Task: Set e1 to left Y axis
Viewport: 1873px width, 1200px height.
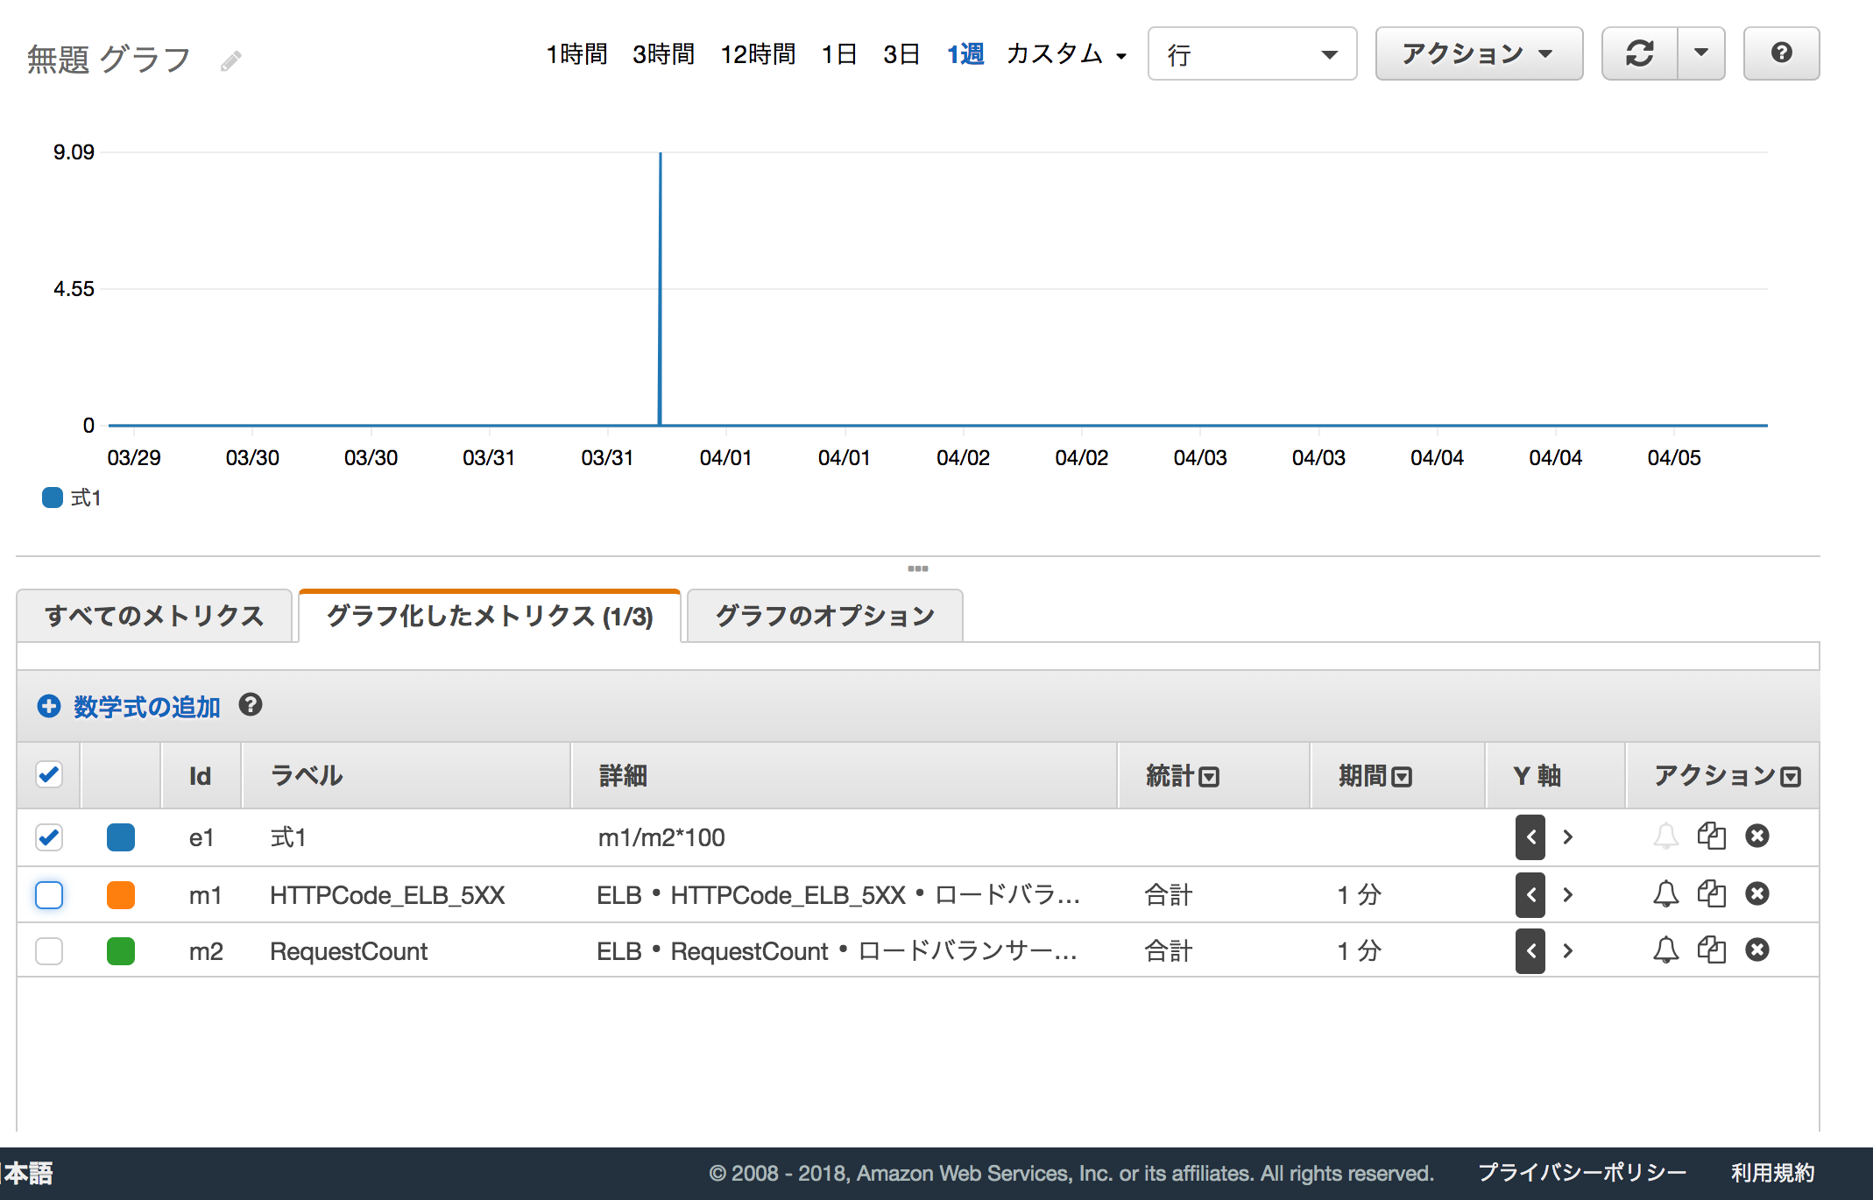Action: tap(1530, 837)
